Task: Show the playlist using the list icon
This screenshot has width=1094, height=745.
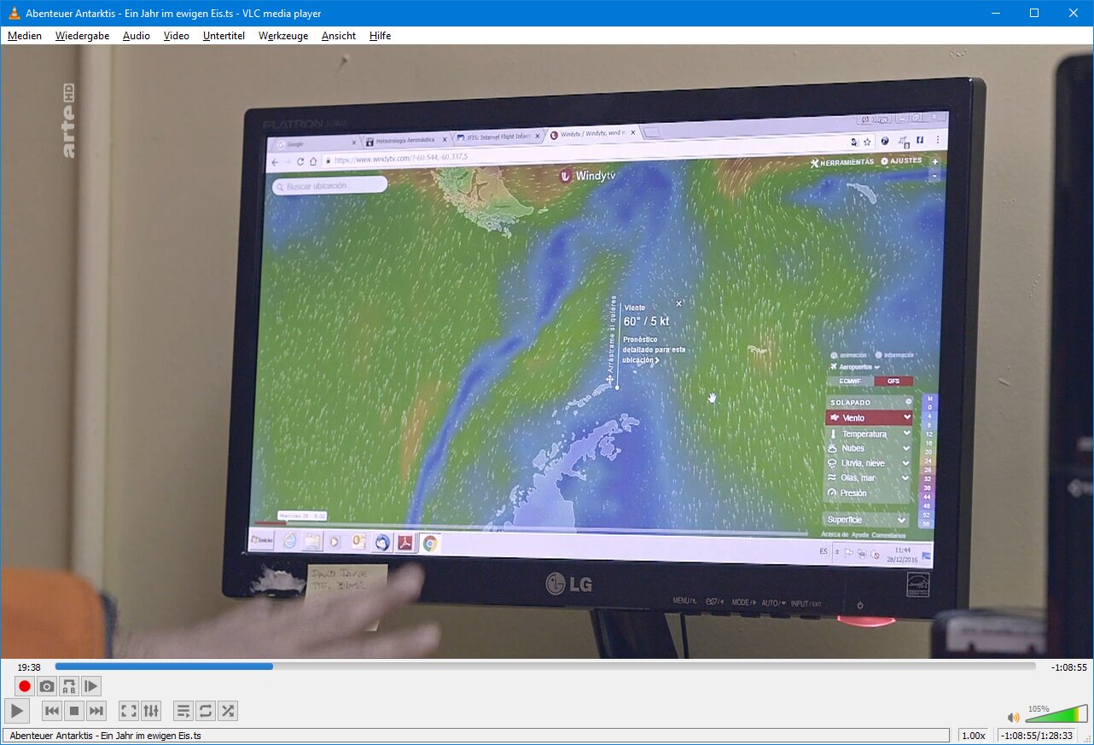Action: (183, 711)
